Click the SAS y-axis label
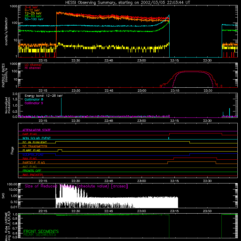Viewport: 241px width, 241px height. (3, 196)
